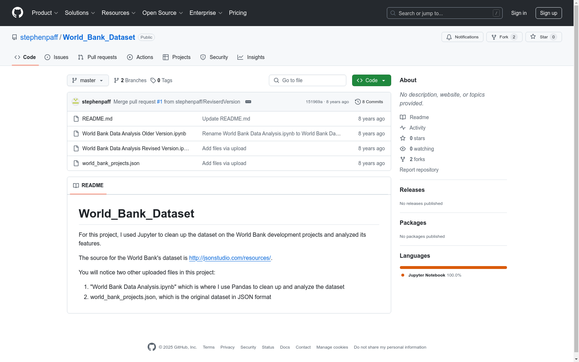Image resolution: width=579 pixels, height=362 pixels.
Task: Expand the Open Source menu
Action: (163, 13)
